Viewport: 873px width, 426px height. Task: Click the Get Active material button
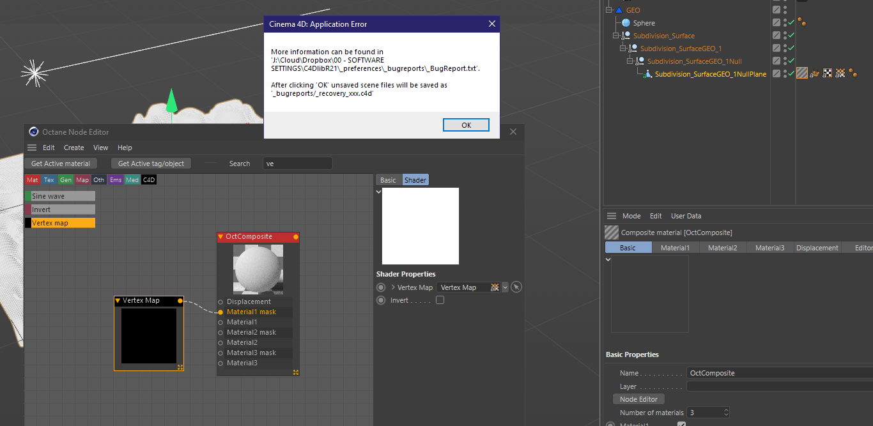(x=61, y=164)
